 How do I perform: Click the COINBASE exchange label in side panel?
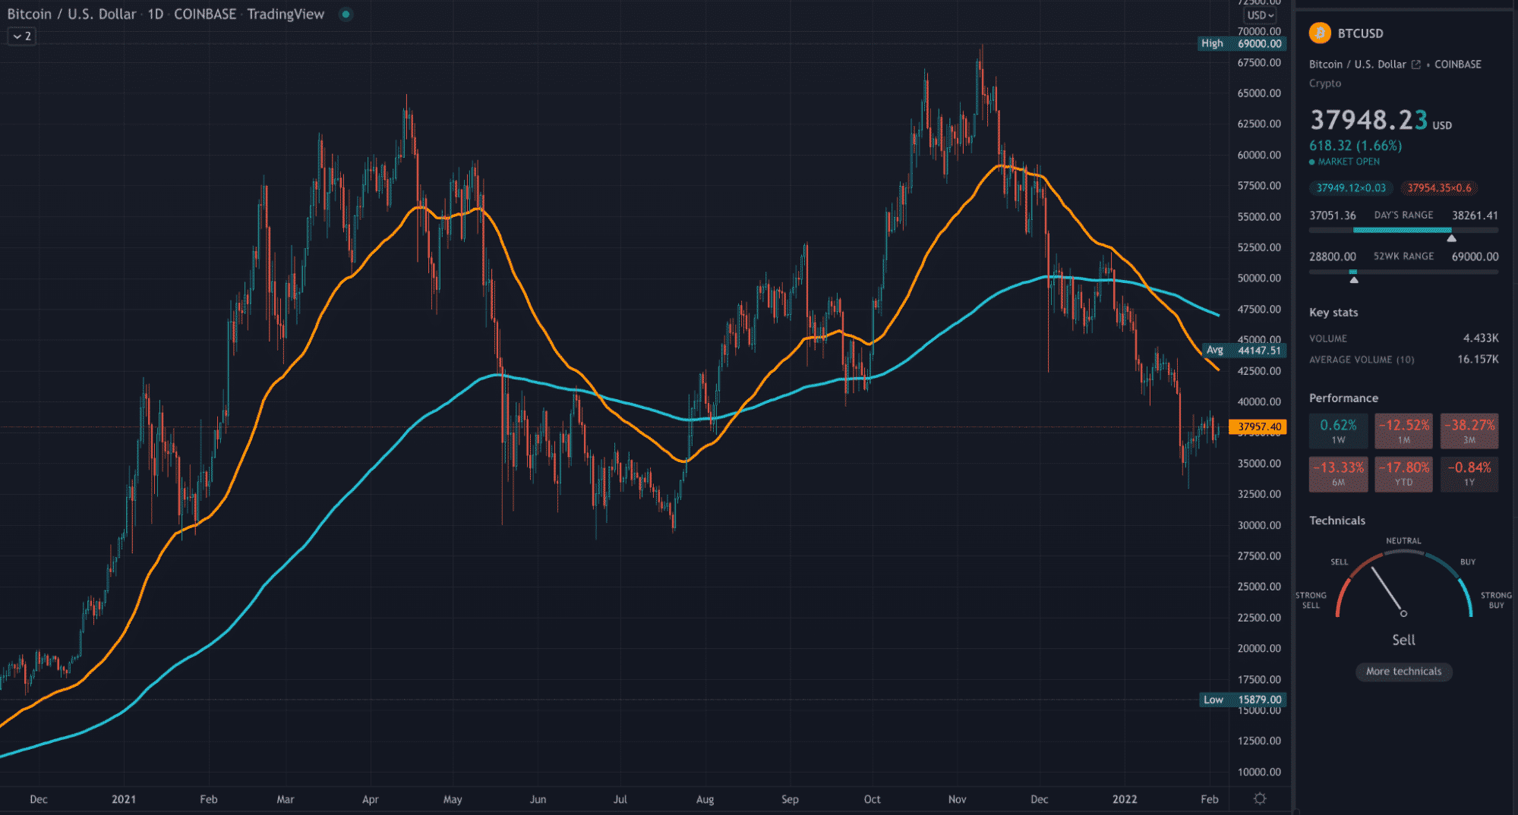click(x=1457, y=65)
